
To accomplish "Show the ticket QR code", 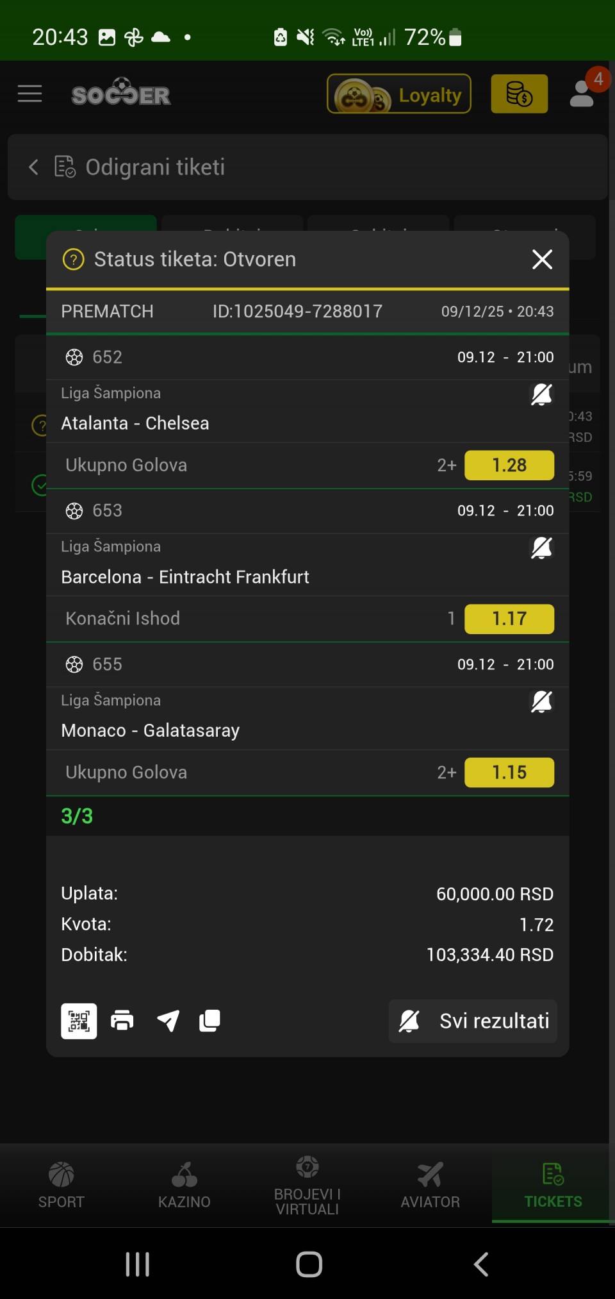I will point(79,1021).
